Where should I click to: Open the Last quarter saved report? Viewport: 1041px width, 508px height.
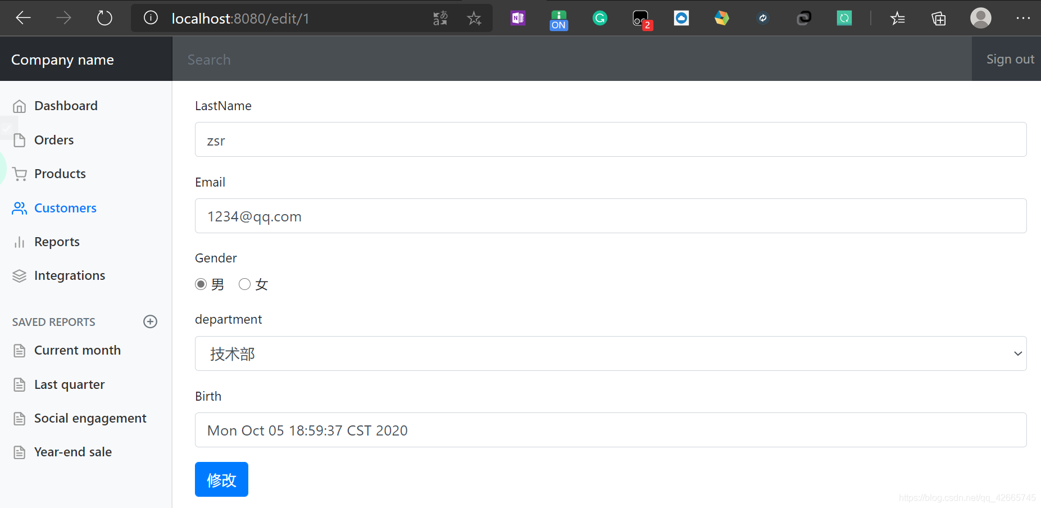69,384
